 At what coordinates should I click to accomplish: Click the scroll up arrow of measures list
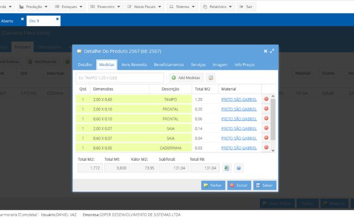[x=273, y=96]
